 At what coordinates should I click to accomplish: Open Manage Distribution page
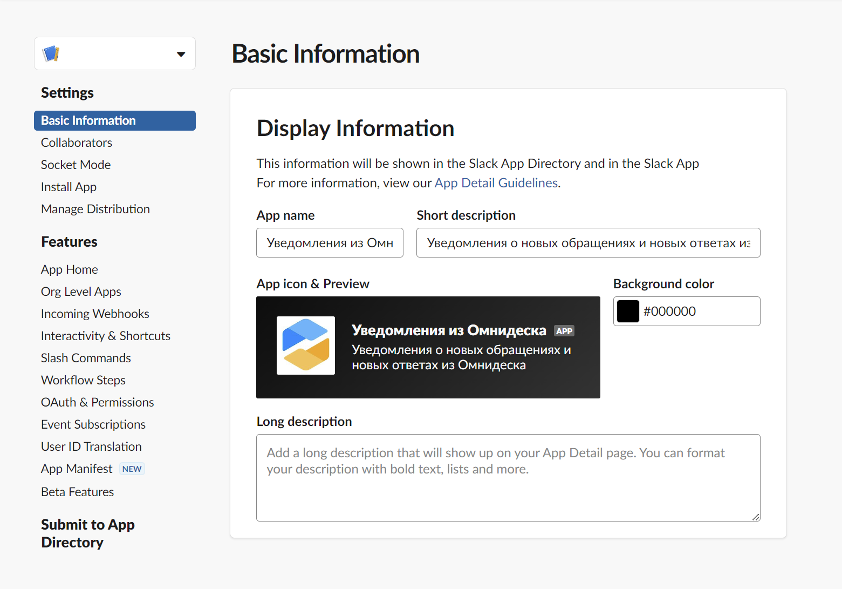[x=95, y=209]
